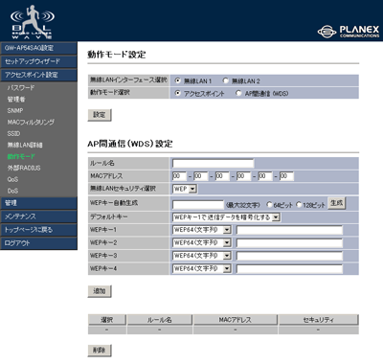Screen dimensions: 383x364
Task: Click the 追加 button
Action: (100, 291)
